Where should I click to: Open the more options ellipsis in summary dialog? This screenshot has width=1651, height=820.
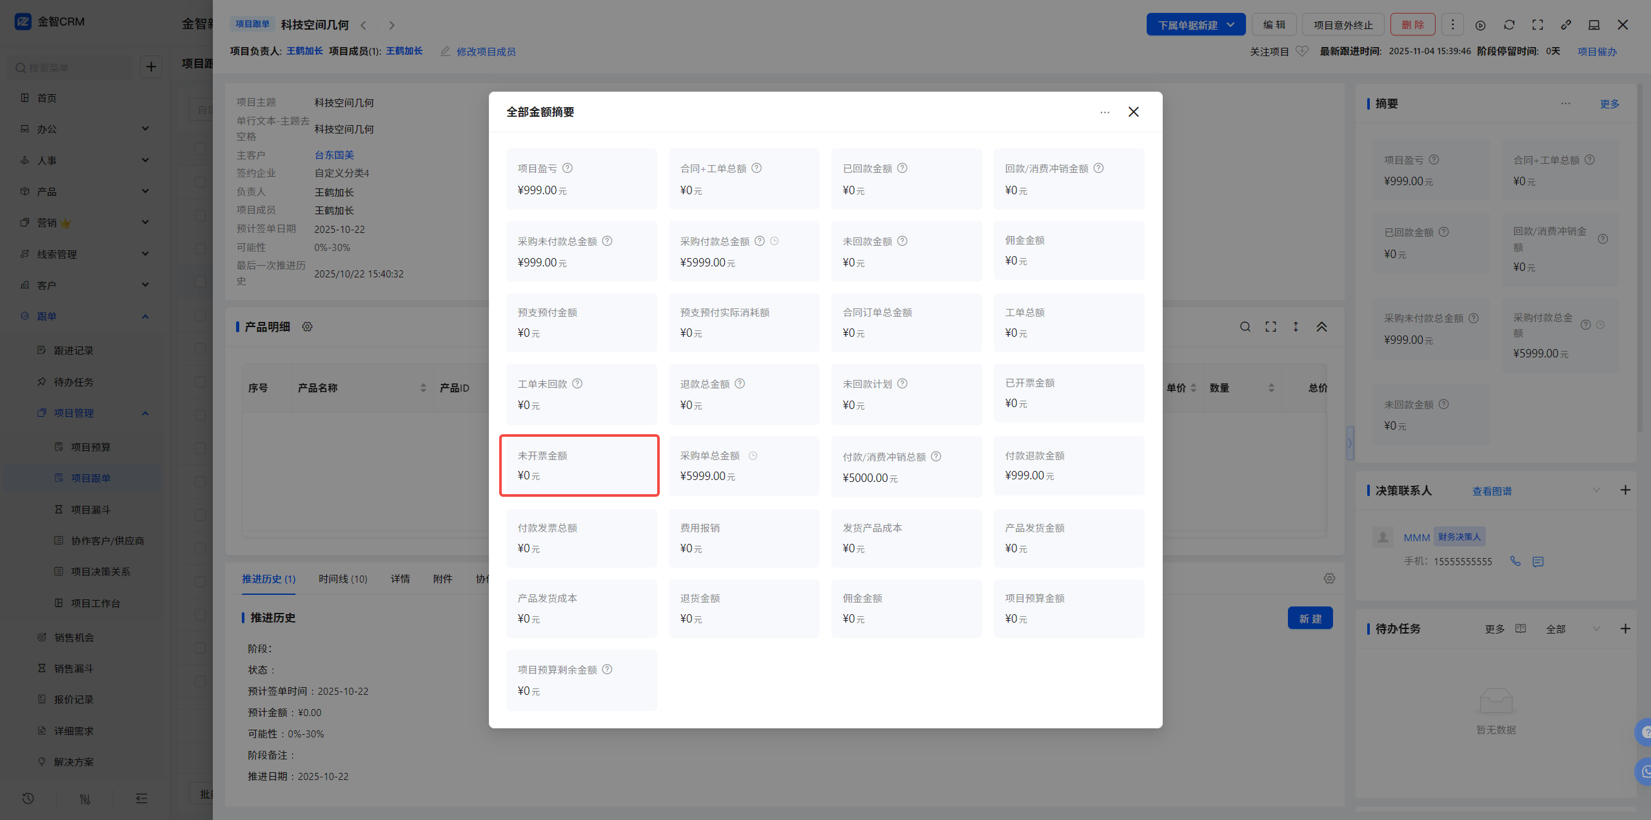point(1105,112)
